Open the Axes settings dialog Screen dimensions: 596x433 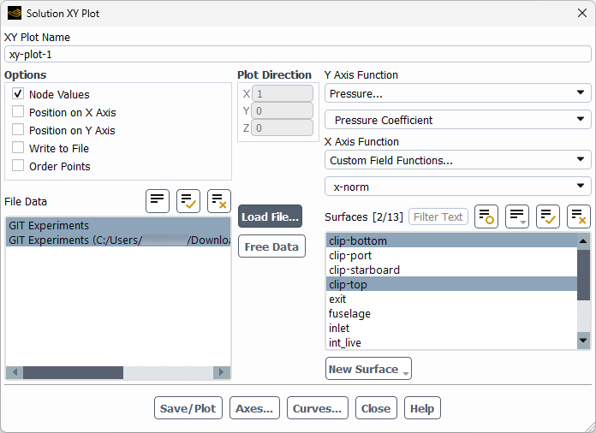pyautogui.click(x=254, y=408)
